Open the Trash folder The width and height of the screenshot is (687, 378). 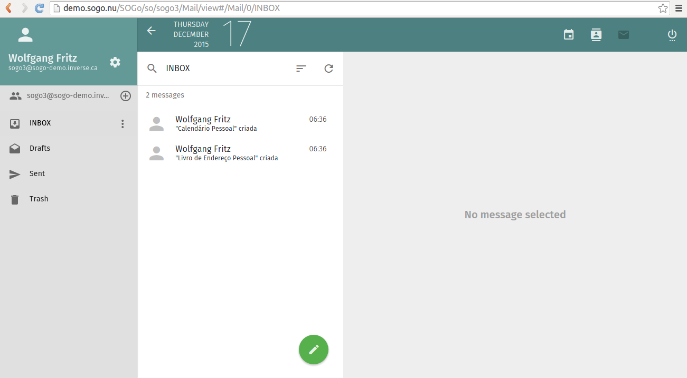coord(39,199)
